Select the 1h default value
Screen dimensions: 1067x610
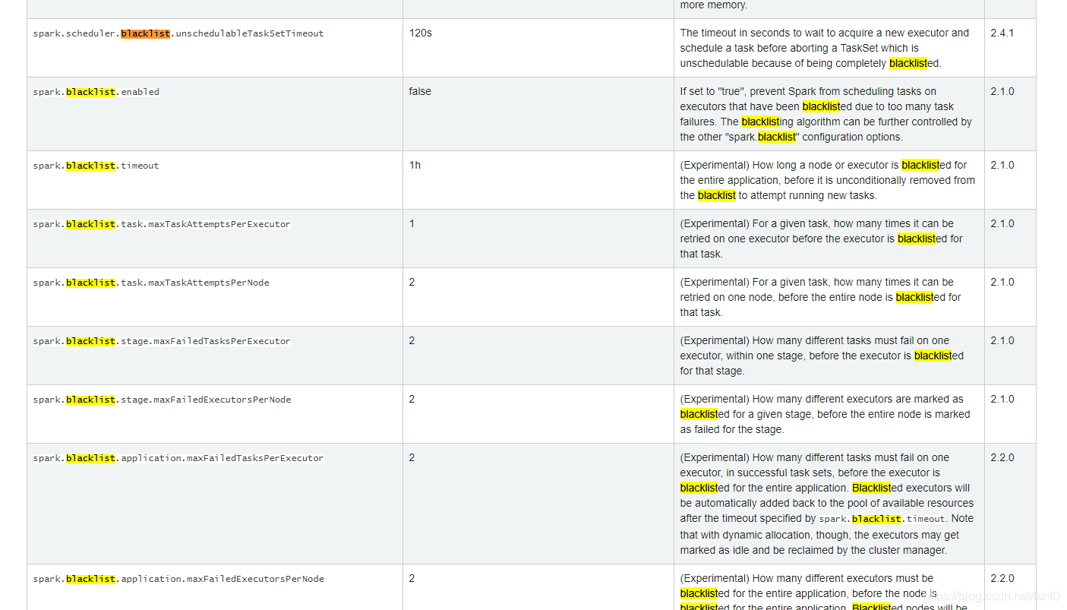pos(415,165)
